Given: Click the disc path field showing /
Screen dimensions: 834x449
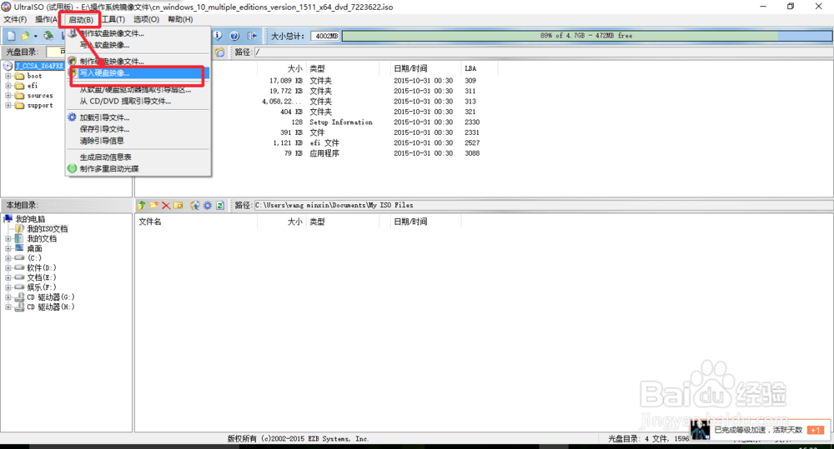Looking at the screenshot, I should [543, 52].
